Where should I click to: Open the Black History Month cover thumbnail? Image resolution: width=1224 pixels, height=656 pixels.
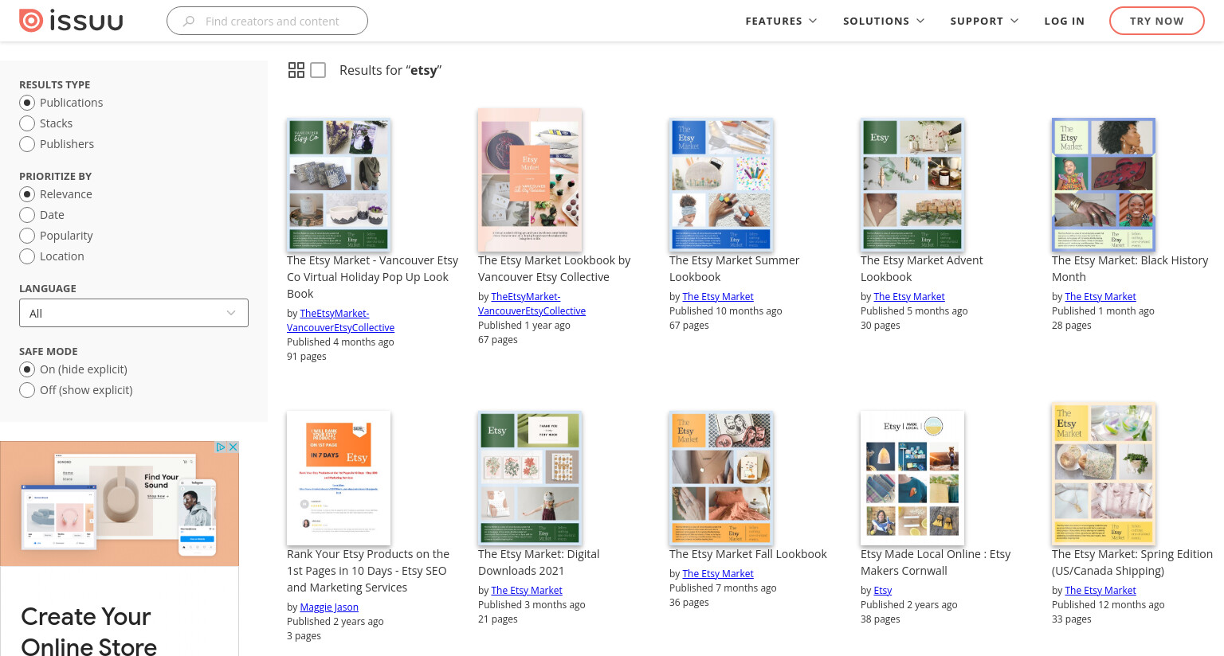click(x=1104, y=185)
